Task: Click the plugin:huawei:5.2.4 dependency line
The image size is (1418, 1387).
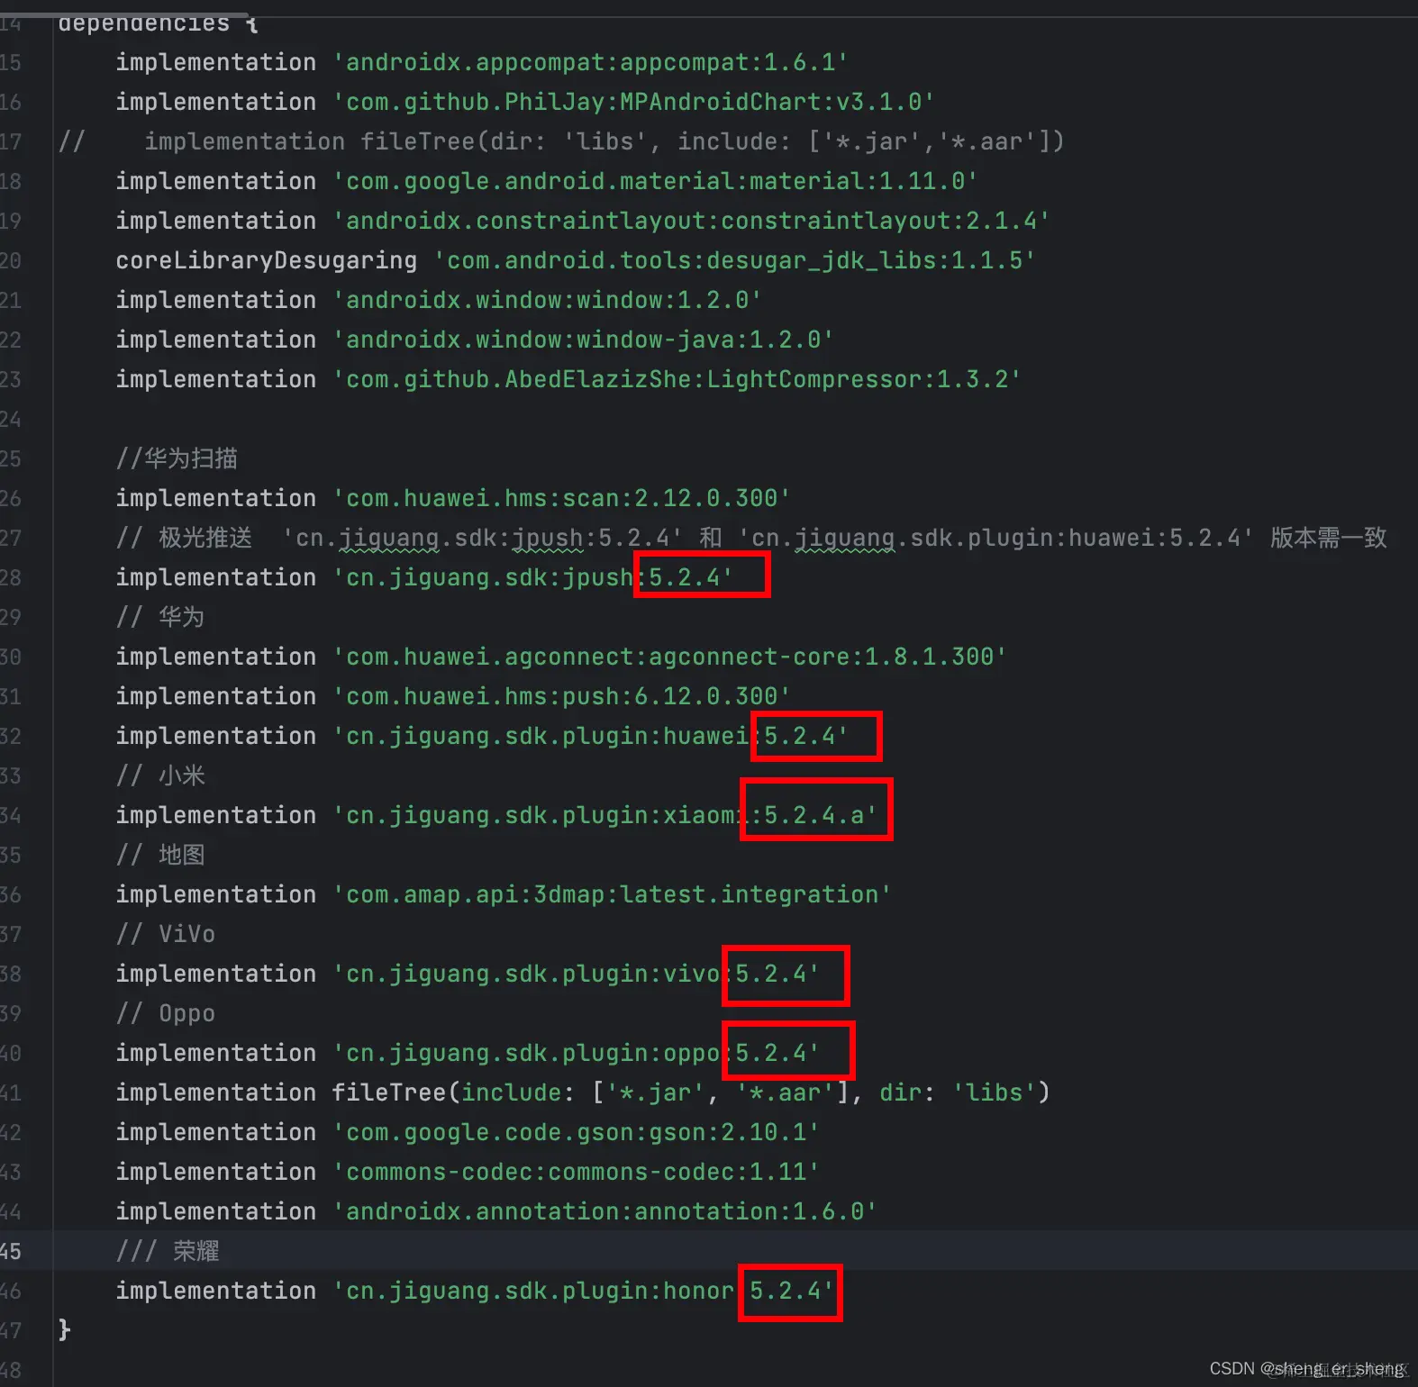Action: point(482,736)
